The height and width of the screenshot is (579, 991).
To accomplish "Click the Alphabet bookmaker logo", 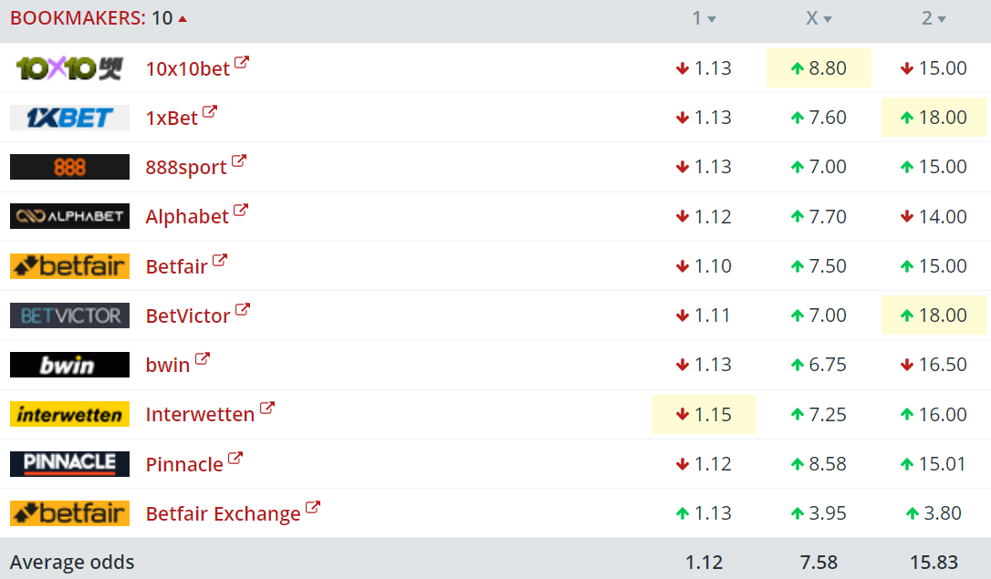I will pos(69,216).
